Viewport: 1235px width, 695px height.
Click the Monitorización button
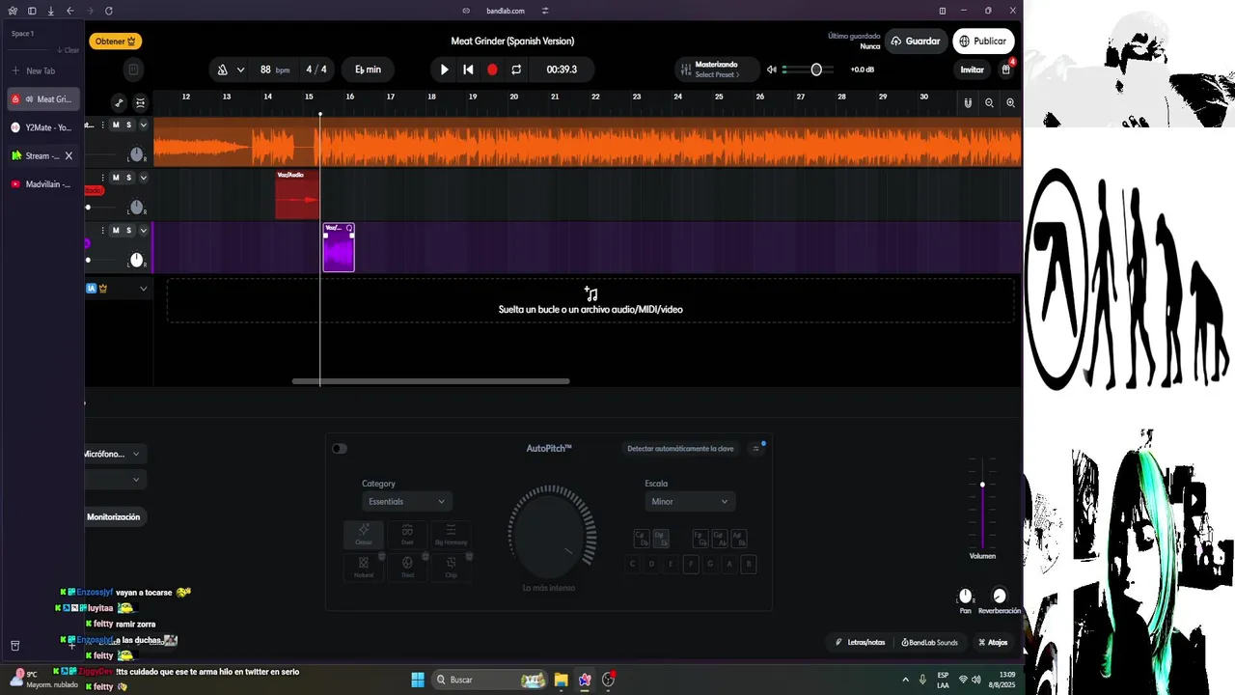114,517
